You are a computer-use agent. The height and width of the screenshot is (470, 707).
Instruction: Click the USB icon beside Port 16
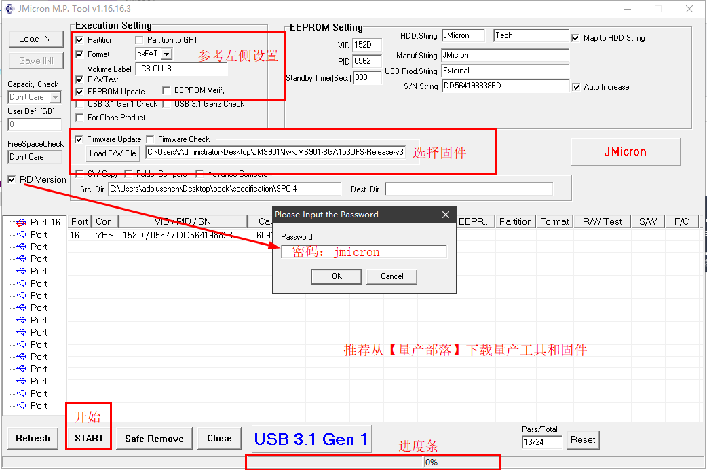tap(21, 222)
